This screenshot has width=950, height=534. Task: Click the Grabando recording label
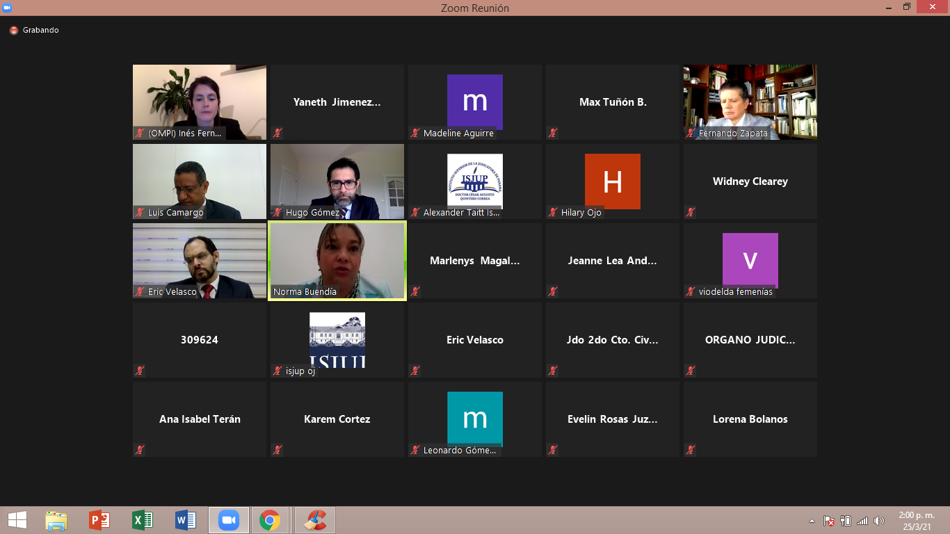40,31
